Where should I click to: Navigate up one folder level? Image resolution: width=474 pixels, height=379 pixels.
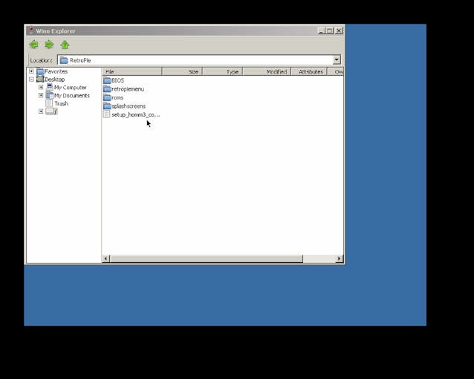point(65,45)
